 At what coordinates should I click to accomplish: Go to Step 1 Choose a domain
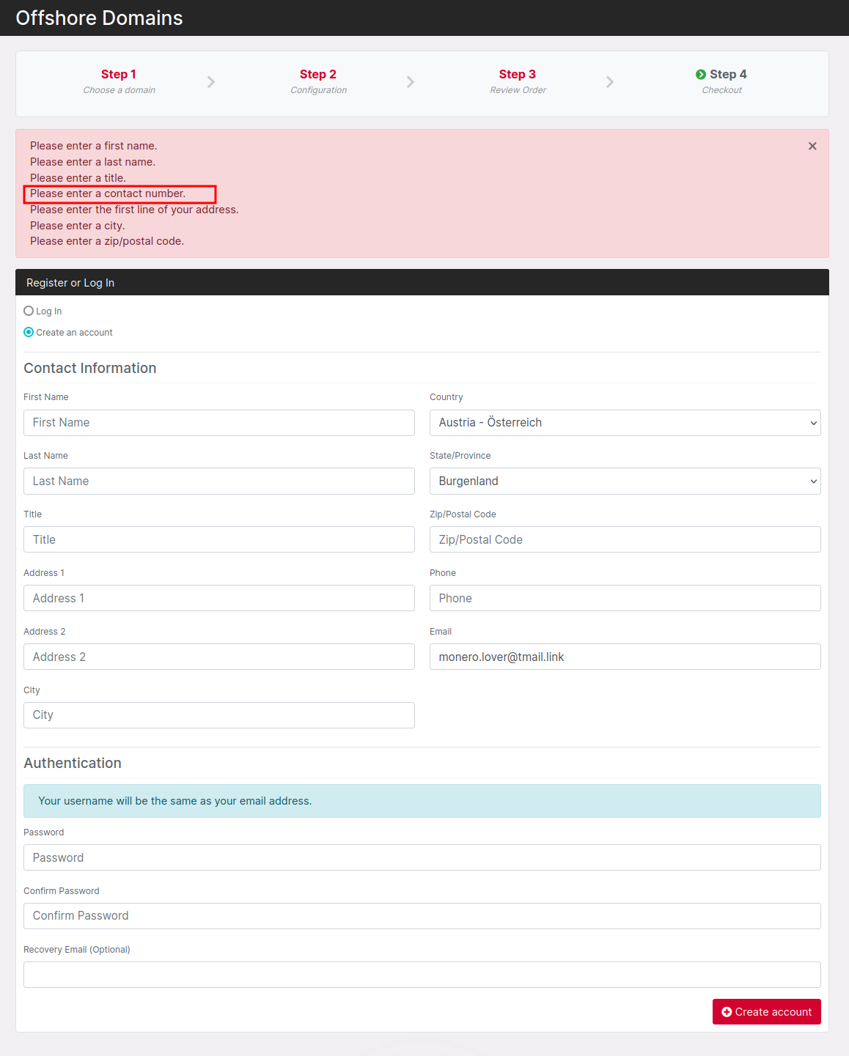pyautogui.click(x=119, y=75)
